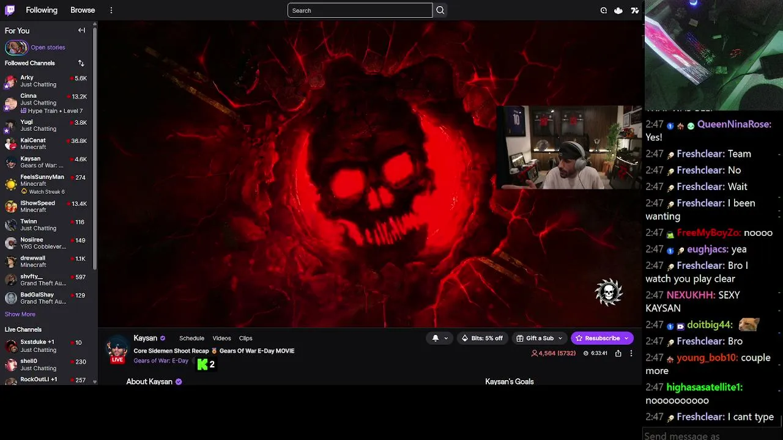This screenshot has height=440, width=783.
Task: Go to the Twitch home logo
Action: 11,10
